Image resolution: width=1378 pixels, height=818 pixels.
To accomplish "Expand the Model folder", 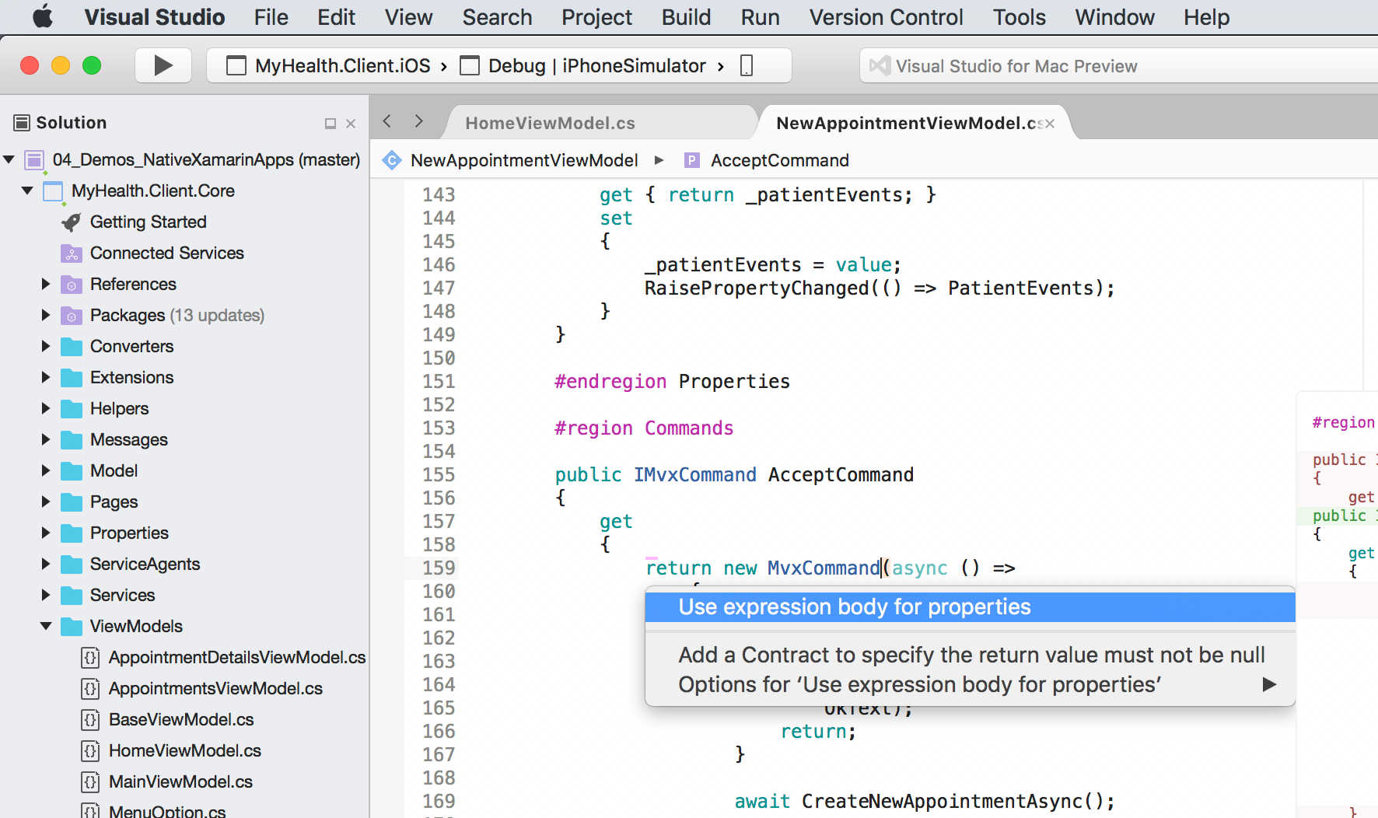I will pyautogui.click(x=46, y=470).
